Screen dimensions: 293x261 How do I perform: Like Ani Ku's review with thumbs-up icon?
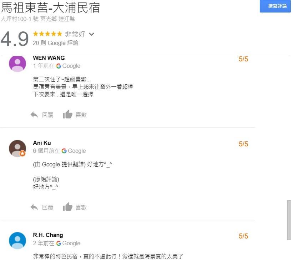(67, 207)
